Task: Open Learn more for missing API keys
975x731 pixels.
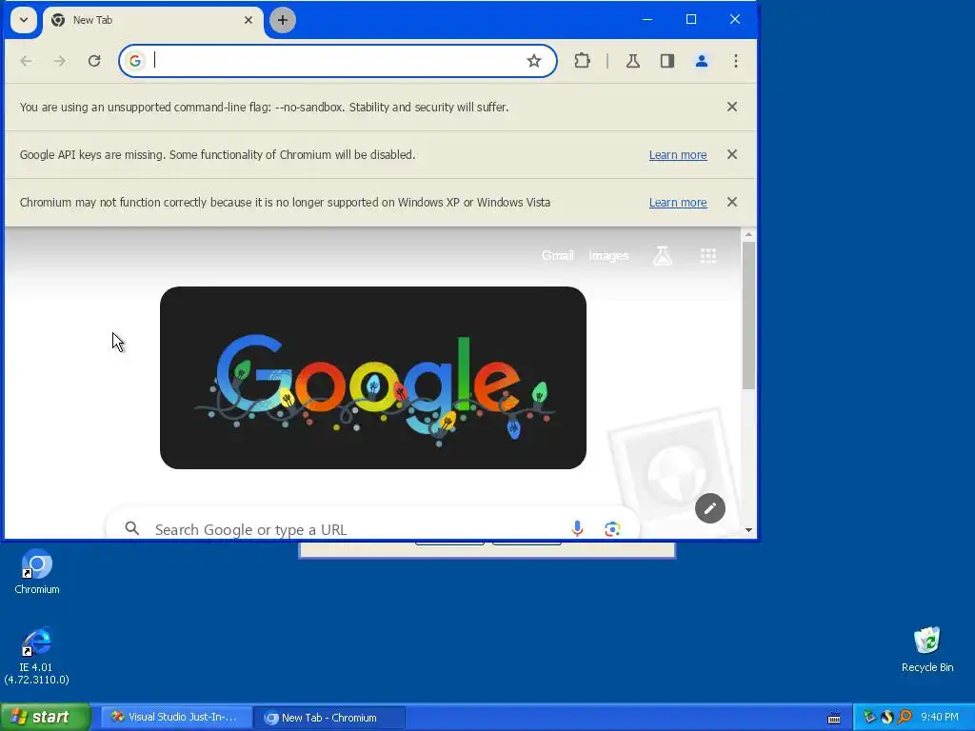Action: click(678, 155)
